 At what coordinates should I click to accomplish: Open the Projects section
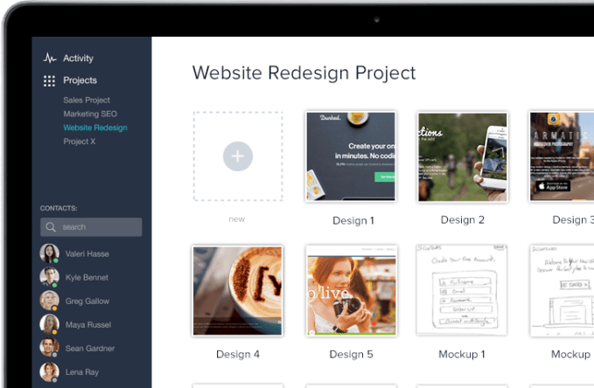[80, 80]
